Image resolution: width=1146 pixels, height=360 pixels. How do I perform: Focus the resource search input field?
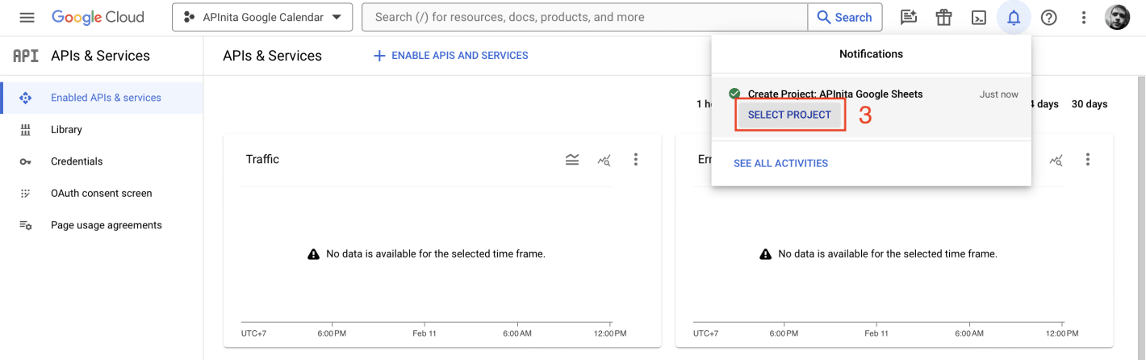[584, 17]
